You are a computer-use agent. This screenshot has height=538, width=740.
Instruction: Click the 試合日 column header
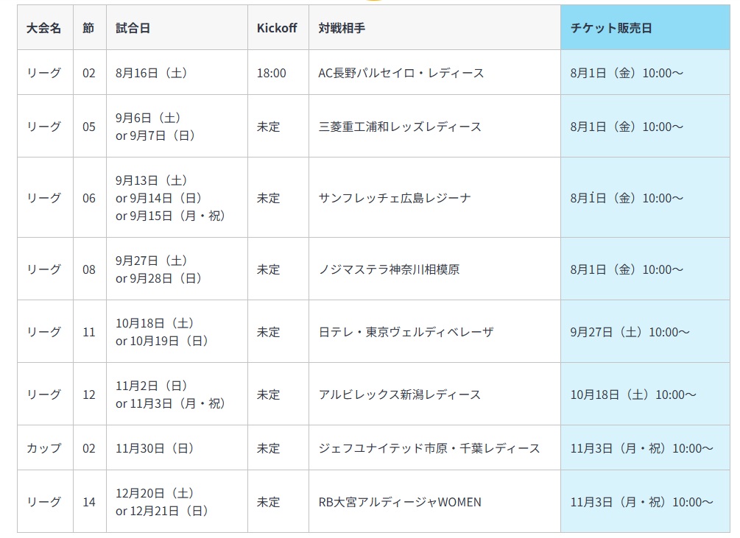133,28
